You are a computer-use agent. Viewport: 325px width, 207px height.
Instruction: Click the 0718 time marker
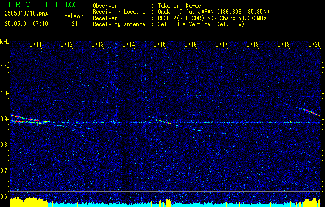pos(253,44)
